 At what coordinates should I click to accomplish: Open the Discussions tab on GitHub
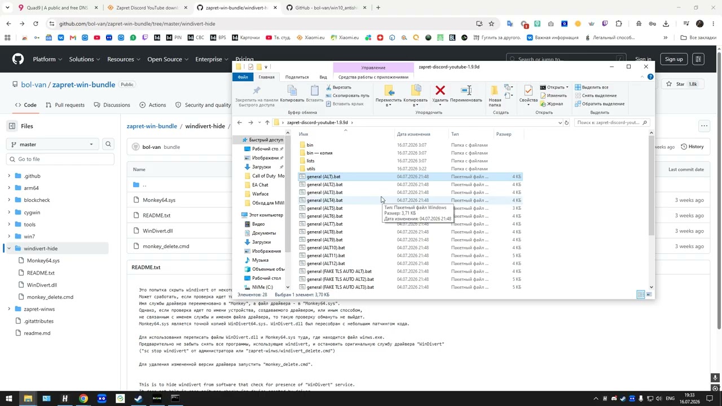point(112,105)
